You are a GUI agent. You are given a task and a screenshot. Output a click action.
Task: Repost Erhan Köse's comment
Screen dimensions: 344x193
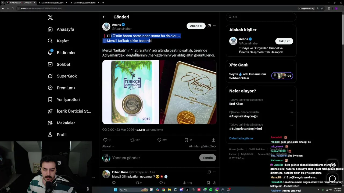coord(138,183)
